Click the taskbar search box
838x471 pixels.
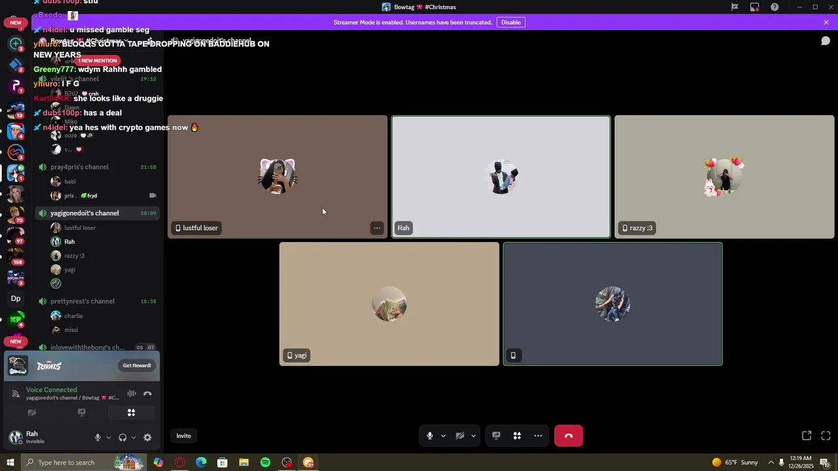click(83, 462)
